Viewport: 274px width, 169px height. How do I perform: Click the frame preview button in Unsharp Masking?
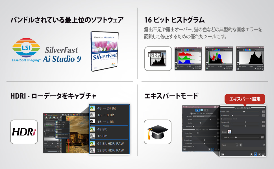pyautogui.click(x=197, y=110)
